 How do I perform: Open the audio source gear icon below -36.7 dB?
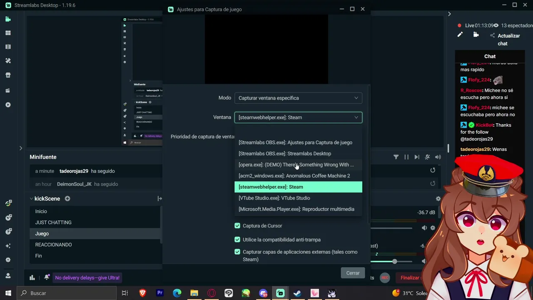(x=433, y=228)
